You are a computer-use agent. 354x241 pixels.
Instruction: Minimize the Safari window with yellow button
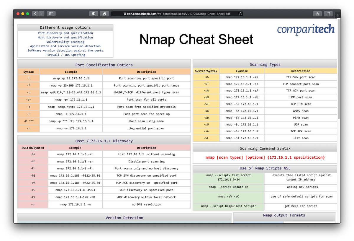23,14
